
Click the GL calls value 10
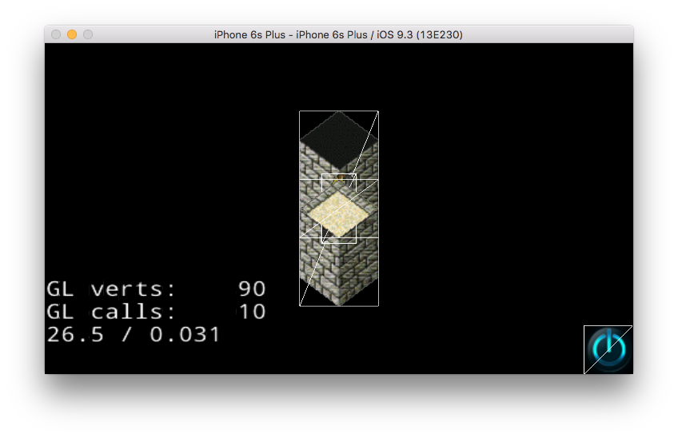tap(252, 311)
